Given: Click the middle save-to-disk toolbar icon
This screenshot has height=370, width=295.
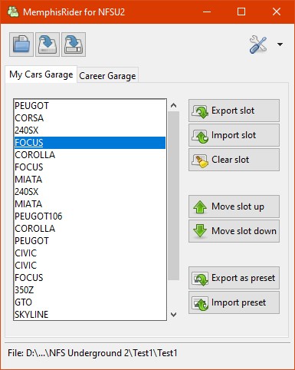Looking at the screenshot, I should tap(48, 45).
